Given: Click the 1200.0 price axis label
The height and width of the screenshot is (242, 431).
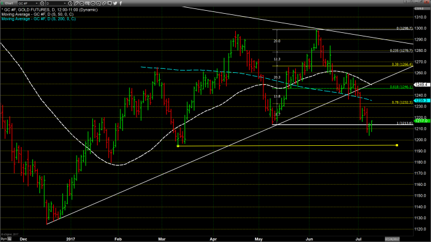Looking at the screenshot, I should (421, 140).
